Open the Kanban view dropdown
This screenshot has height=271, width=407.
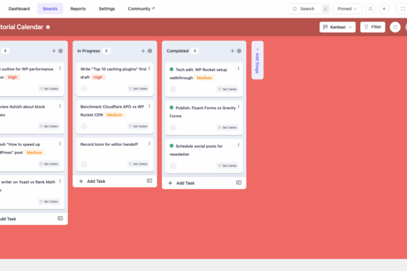(x=337, y=27)
